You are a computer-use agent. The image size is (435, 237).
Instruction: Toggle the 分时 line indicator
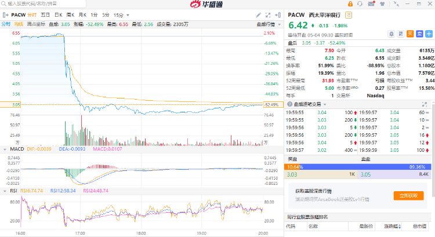coord(6,24)
